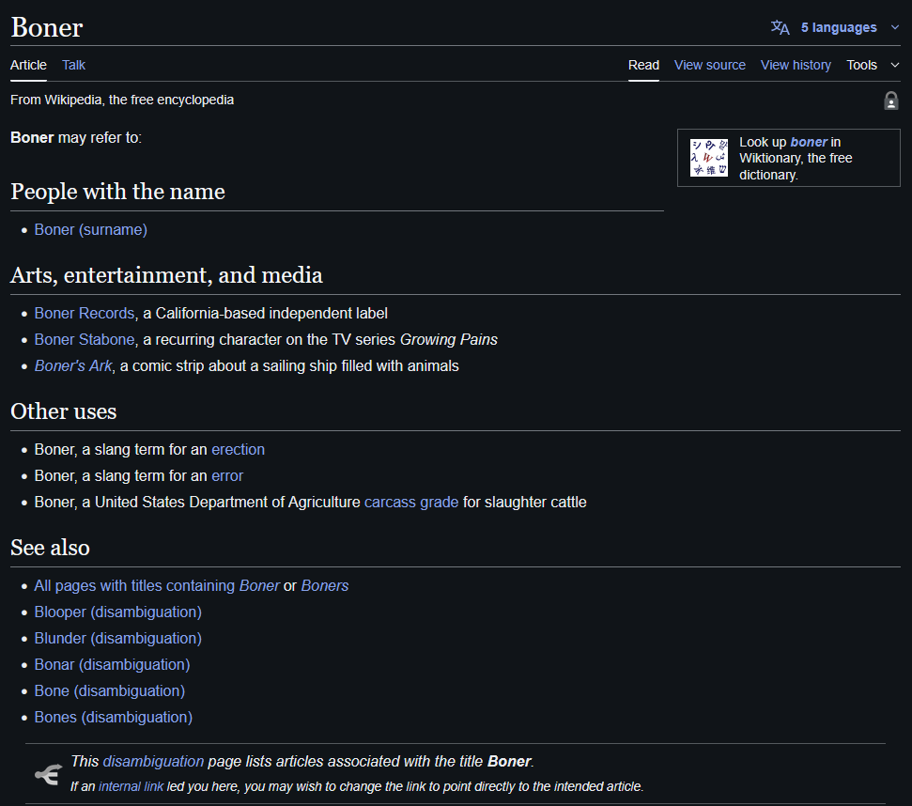Click the People with the name heading
This screenshot has width=912, height=806.
117,192
